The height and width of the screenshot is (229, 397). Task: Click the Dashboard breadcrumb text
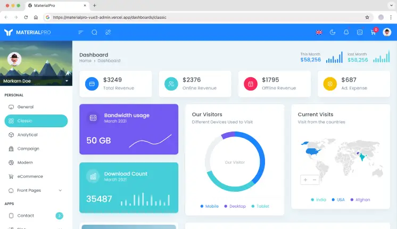(x=109, y=61)
